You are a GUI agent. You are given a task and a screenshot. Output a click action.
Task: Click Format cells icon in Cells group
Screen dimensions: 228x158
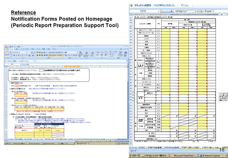click(x=106, y=53)
